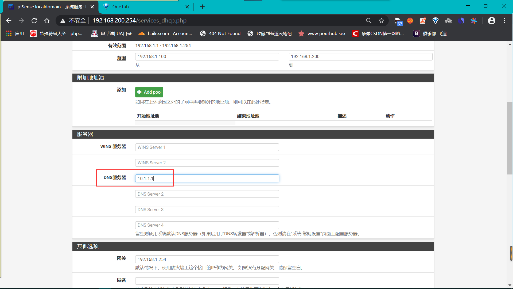Click the DNS Server 2 input field
Viewport: 513px width, 289px height.
point(207,194)
